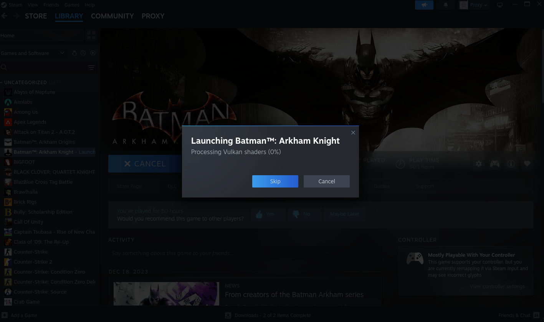Screen dimensions: 544x322
Task: Go to library Home
Action: 42,35
